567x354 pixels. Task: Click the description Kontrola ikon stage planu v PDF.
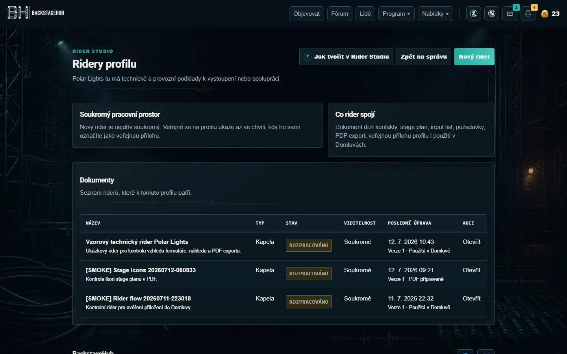[x=121, y=279]
